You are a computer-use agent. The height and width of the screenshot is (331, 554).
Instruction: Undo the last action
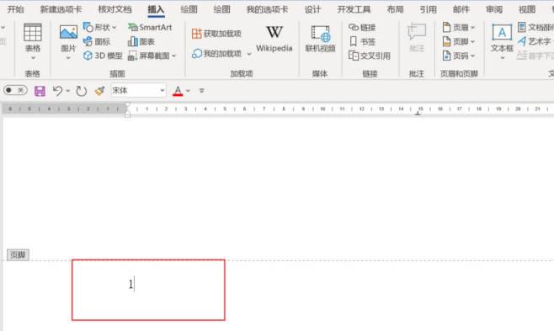coord(57,91)
